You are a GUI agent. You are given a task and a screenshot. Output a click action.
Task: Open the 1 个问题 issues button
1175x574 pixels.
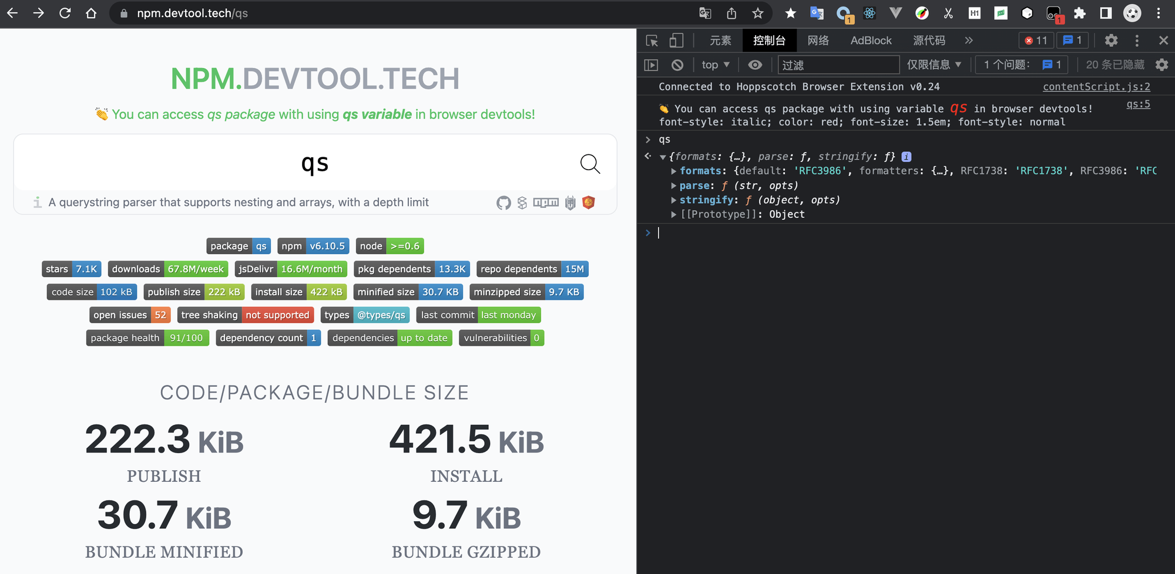(x=1022, y=65)
